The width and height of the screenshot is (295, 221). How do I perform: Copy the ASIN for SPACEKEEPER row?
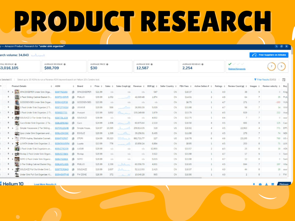73,92
